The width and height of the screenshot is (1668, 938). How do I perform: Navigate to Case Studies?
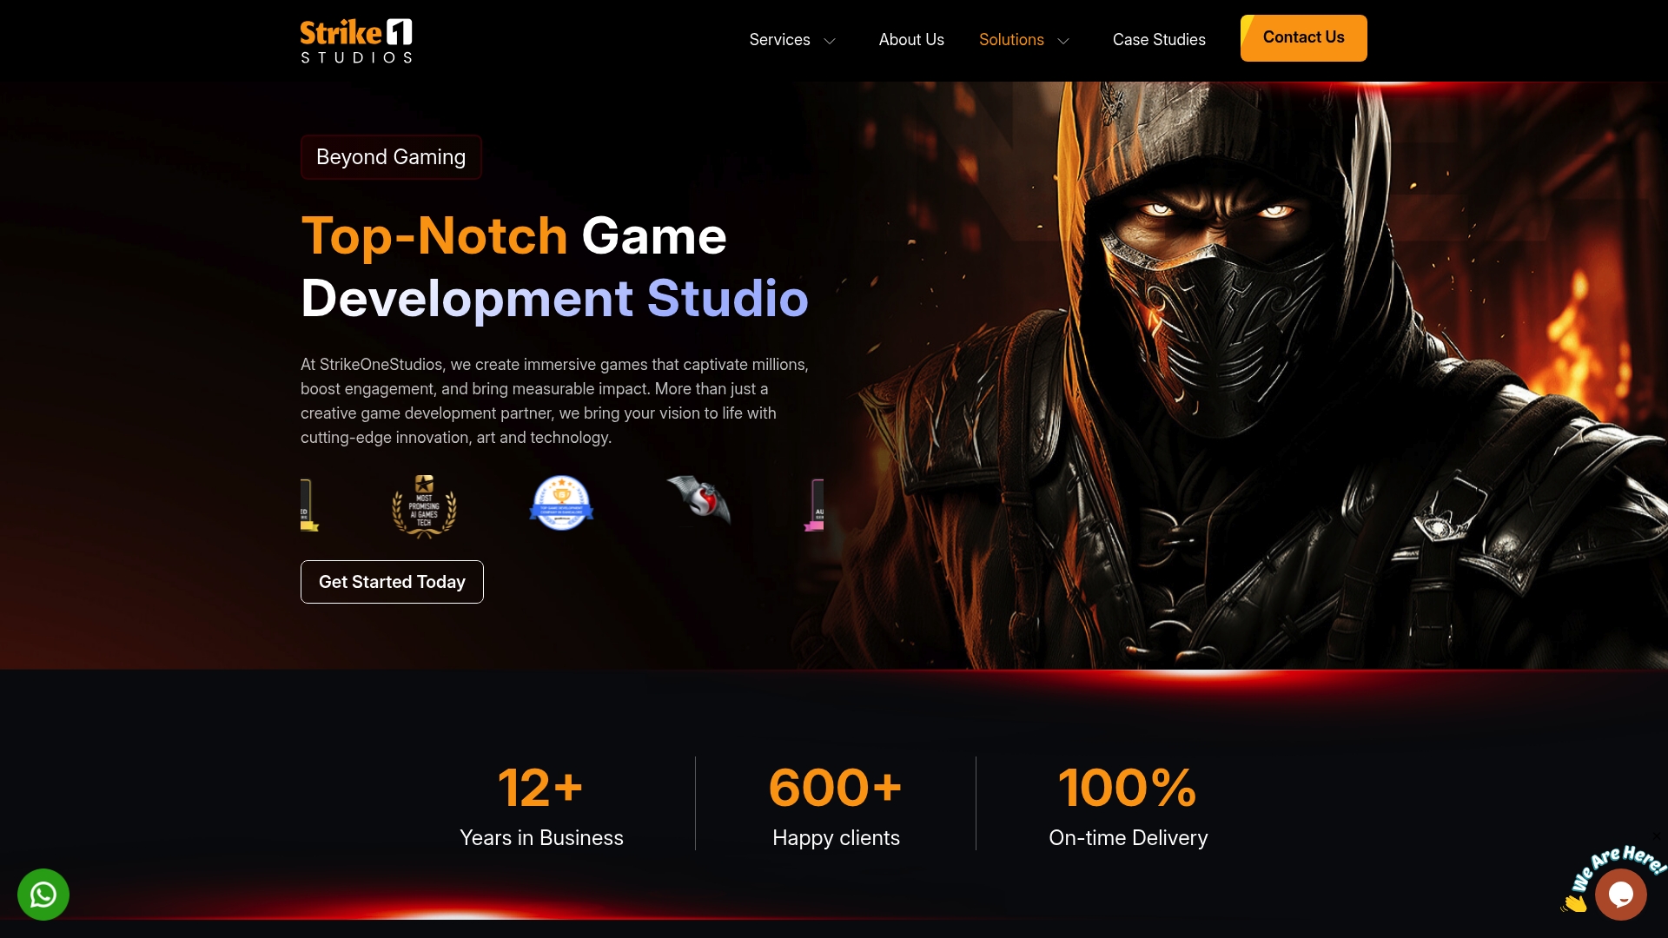click(1159, 40)
